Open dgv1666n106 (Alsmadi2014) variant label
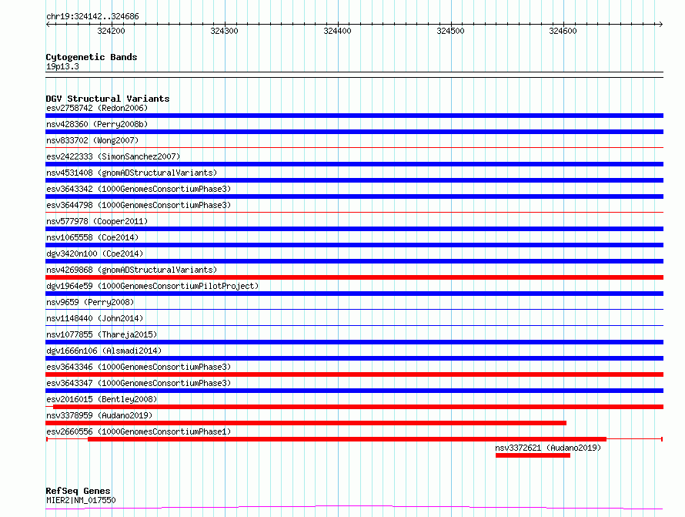Screen dimensions: 685x517 (x=104, y=351)
